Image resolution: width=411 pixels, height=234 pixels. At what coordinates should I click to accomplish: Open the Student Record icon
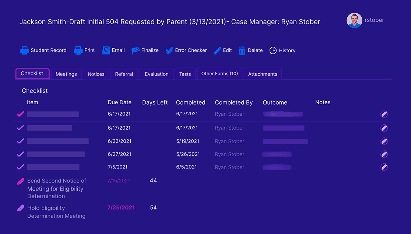(24, 50)
